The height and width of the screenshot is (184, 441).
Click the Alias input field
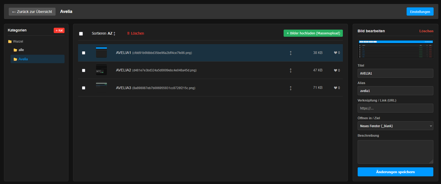pos(395,91)
